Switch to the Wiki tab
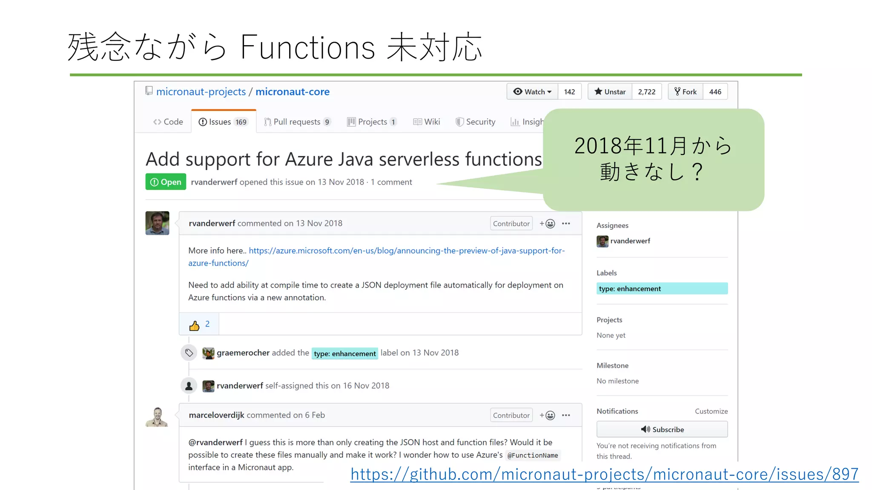The width and height of the screenshot is (872, 490). coord(427,122)
